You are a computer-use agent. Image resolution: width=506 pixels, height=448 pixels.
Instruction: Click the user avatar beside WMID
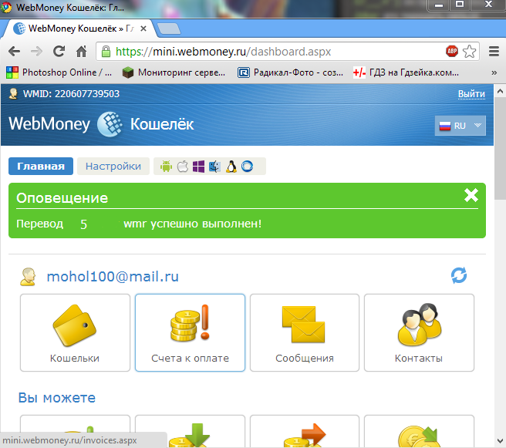[13, 93]
